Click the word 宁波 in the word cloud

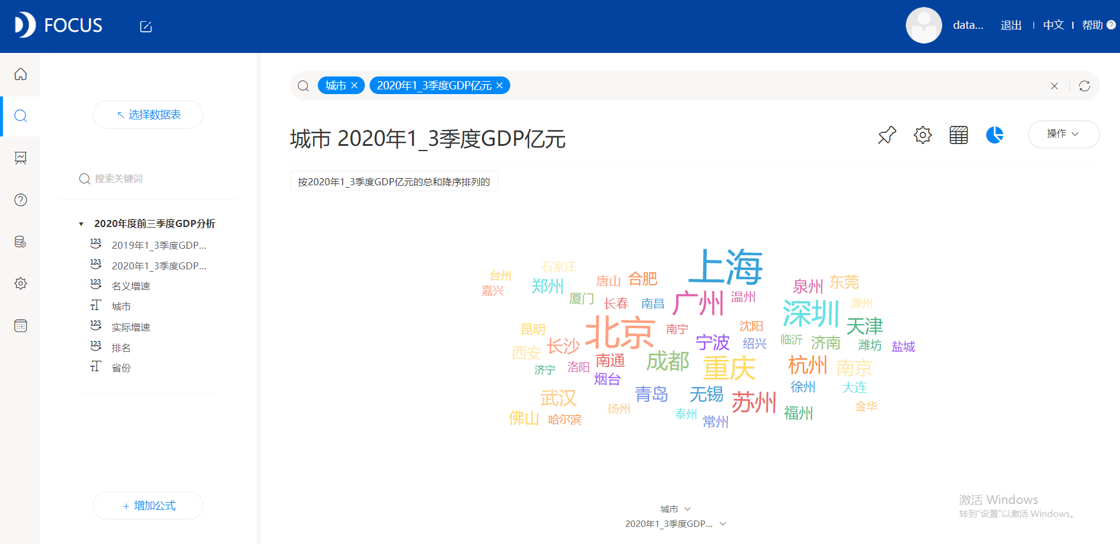coord(712,342)
